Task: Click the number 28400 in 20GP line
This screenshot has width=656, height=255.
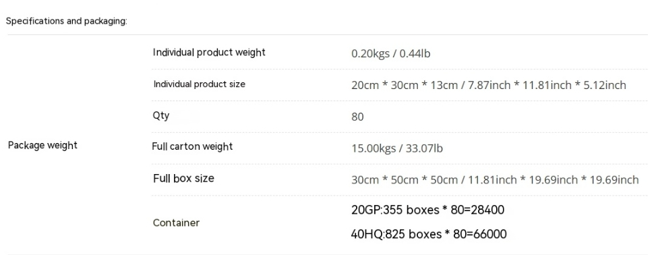Action: pos(488,209)
